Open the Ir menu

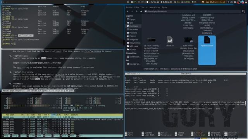147,7
